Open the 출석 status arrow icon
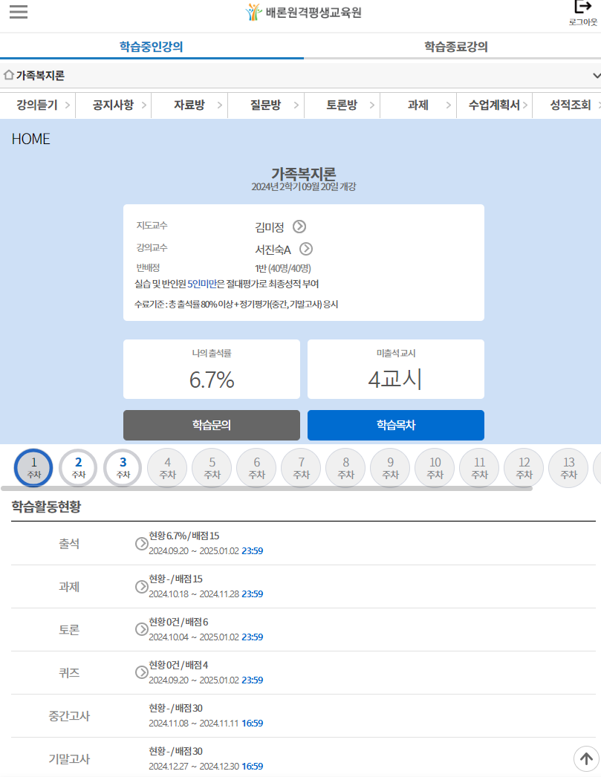Image resolution: width=601 pixels, height=777 pixels. pos(141,544)
